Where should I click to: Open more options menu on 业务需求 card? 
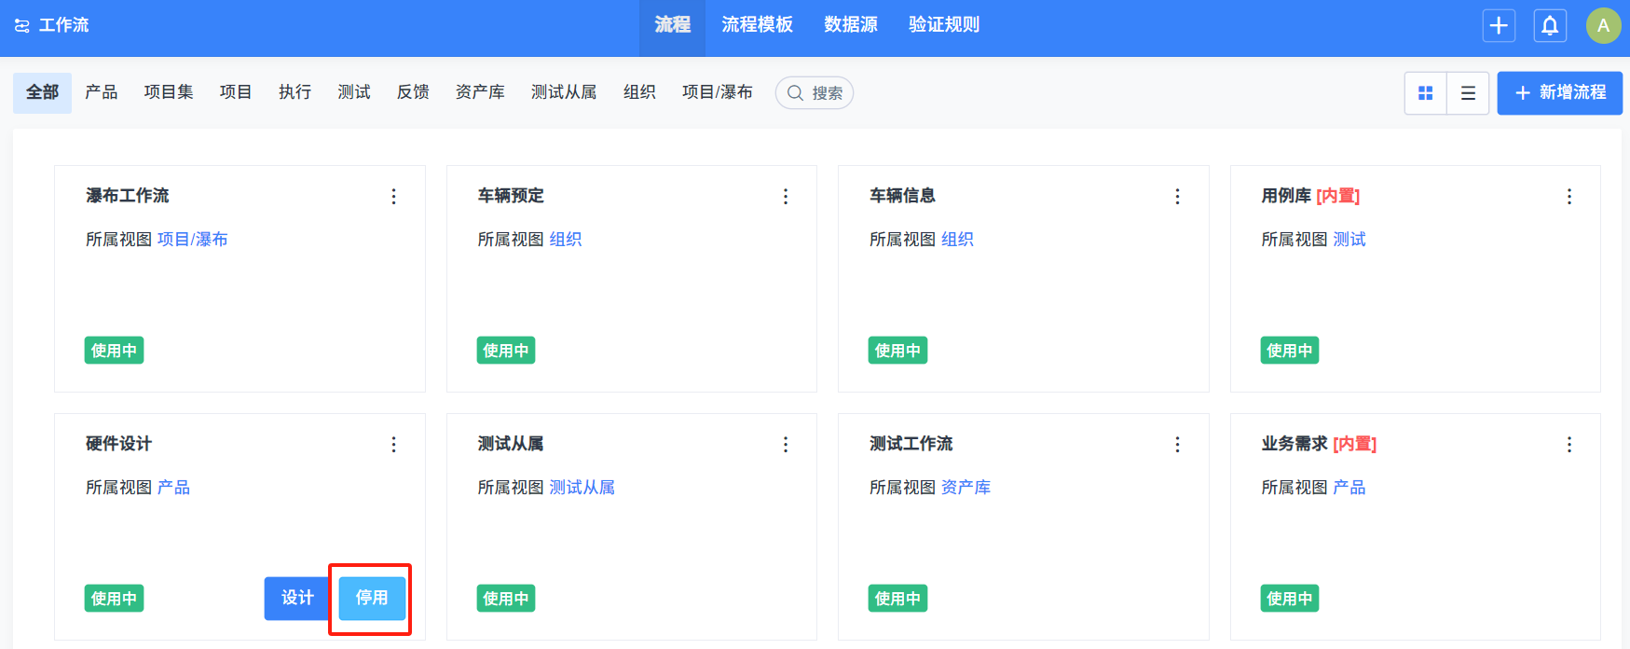pos(1569,445)
